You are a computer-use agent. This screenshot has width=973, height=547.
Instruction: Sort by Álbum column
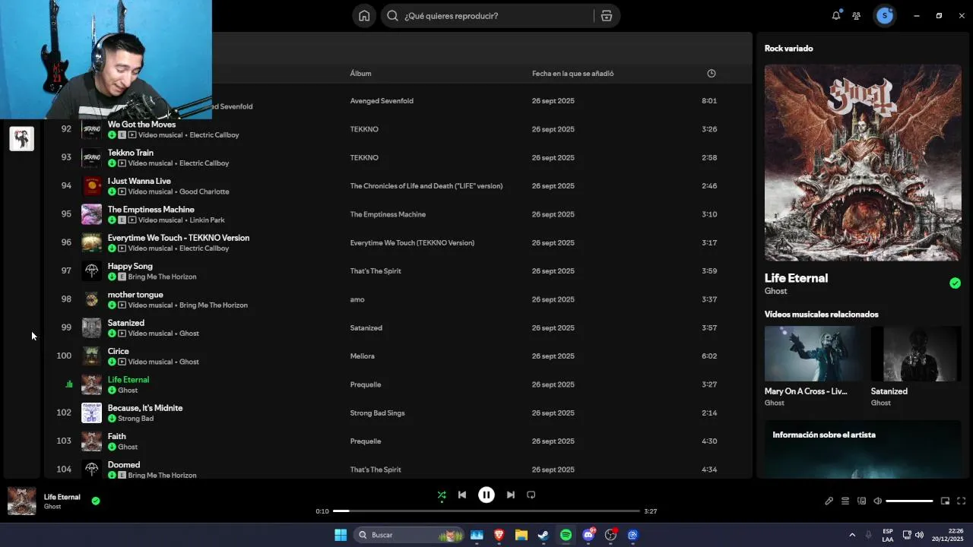tap(360, 74)
